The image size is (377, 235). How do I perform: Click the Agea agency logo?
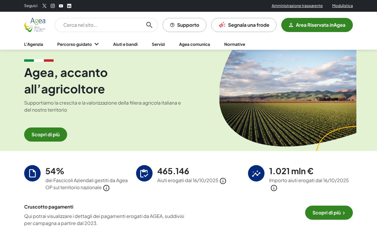(35, 25)
